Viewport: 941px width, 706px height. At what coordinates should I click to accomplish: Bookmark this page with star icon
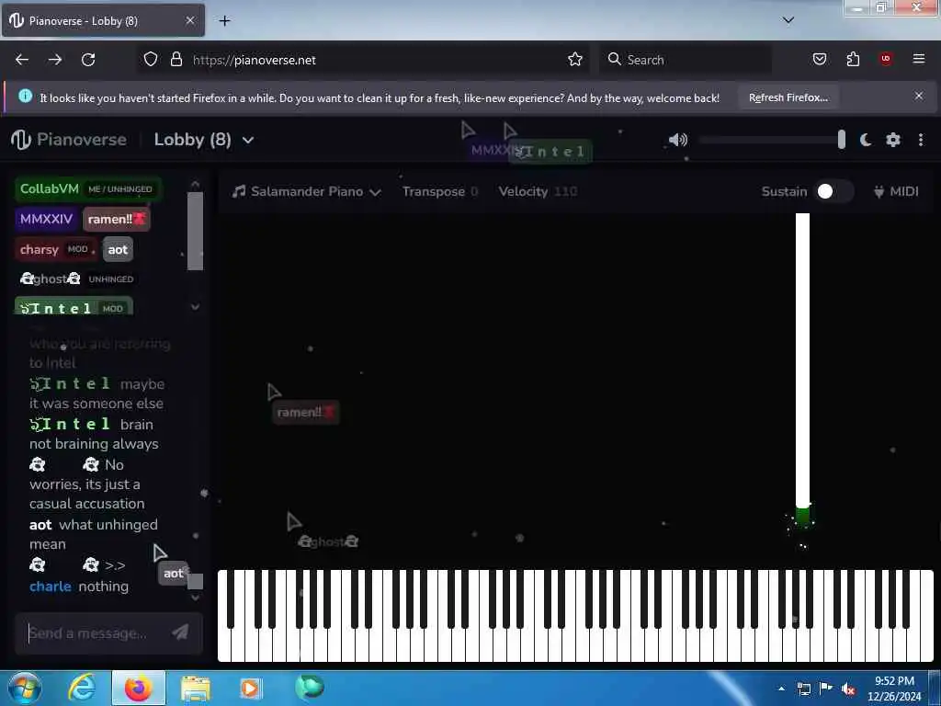click(575, 60)
